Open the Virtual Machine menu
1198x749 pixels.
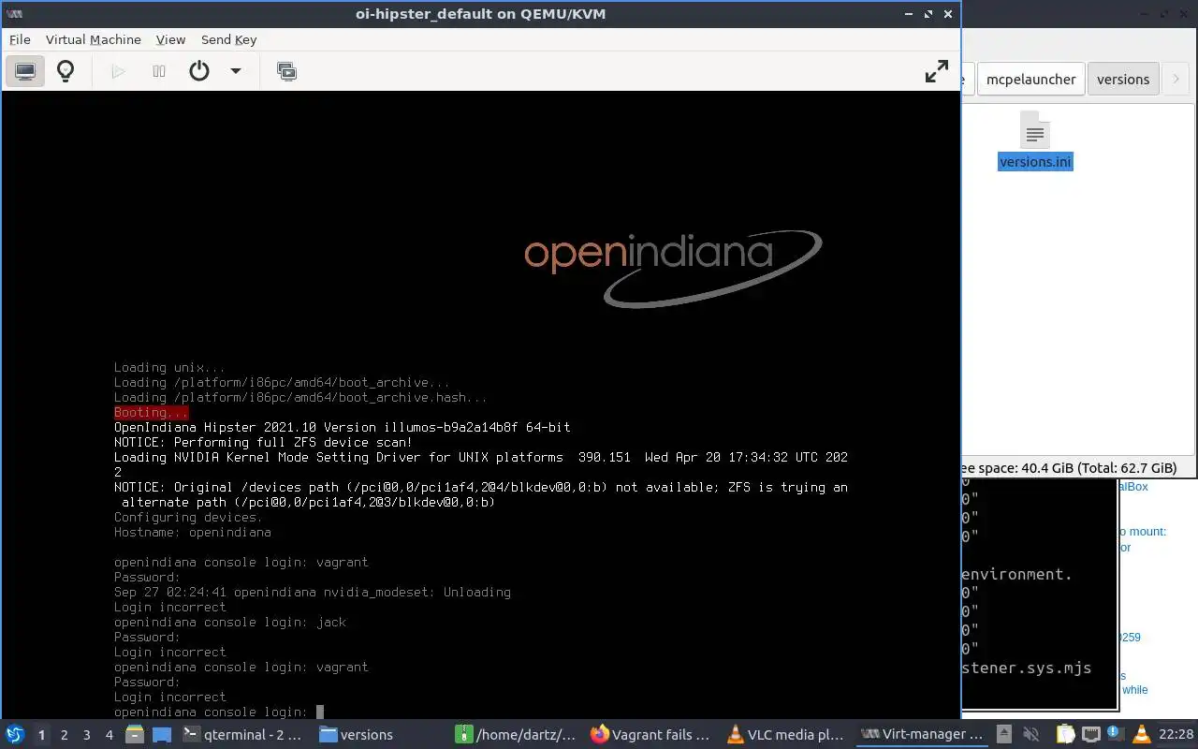pos(94,39)
